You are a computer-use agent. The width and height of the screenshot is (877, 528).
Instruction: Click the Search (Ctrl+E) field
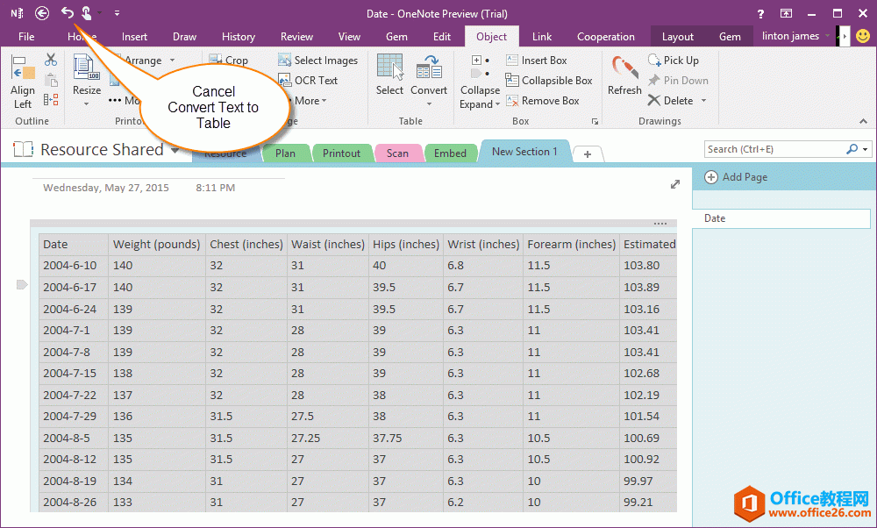click(x=774, y=149)
